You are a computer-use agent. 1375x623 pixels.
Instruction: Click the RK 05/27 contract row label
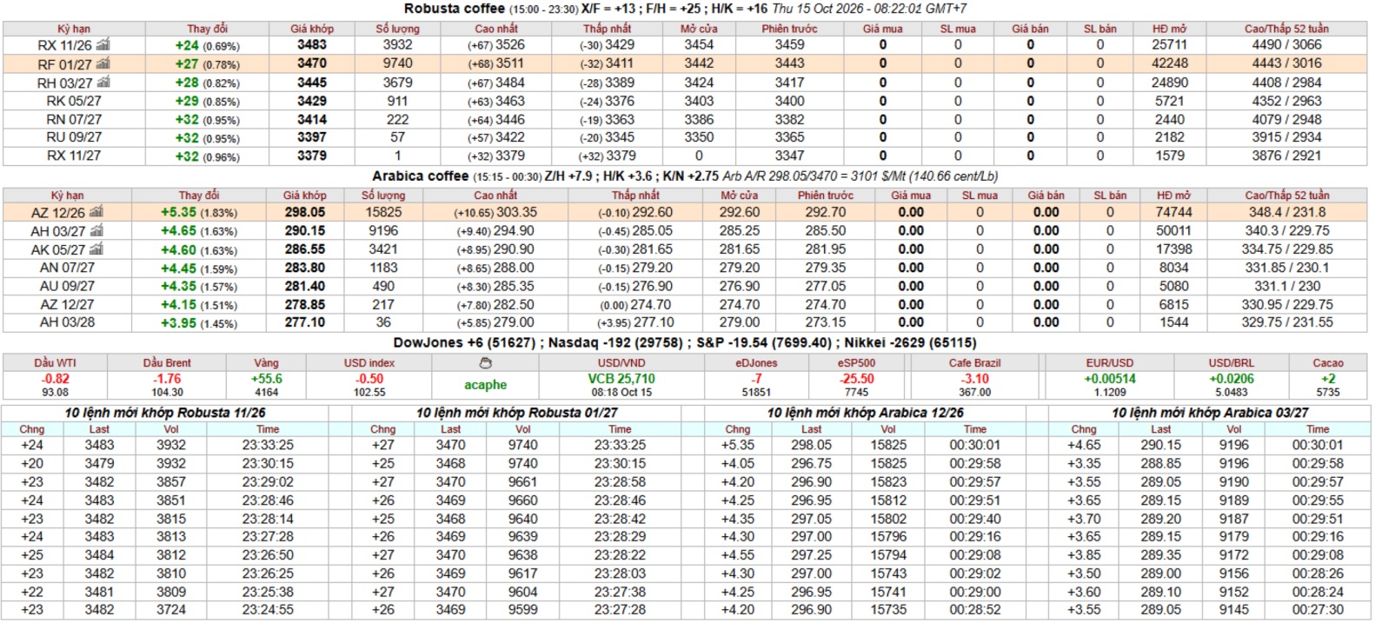pos(74,101)
